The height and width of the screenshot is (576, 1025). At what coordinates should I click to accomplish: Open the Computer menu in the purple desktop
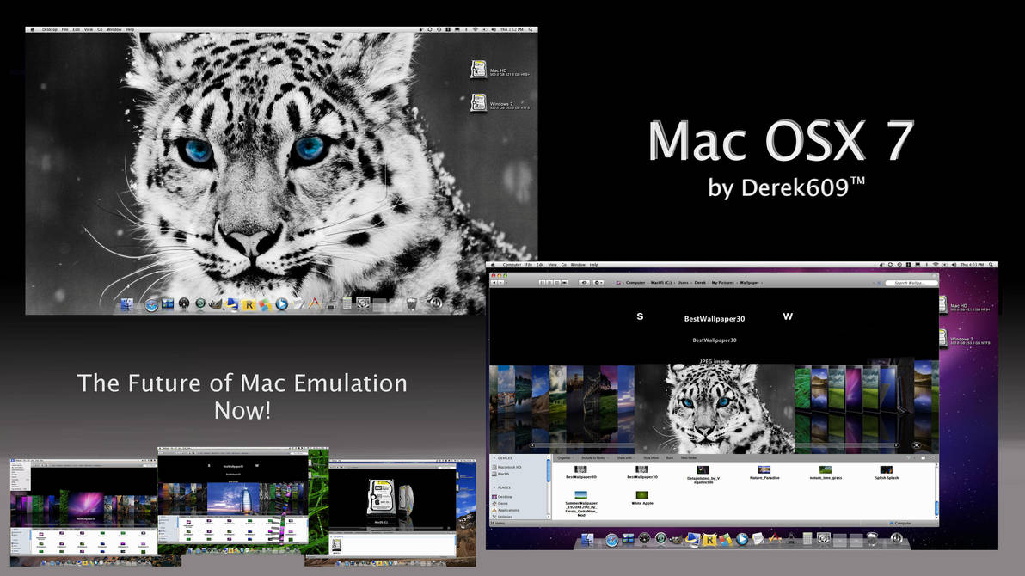coord(512,265)
